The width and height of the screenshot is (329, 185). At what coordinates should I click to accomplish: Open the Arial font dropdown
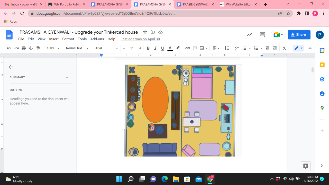[106, 48]
